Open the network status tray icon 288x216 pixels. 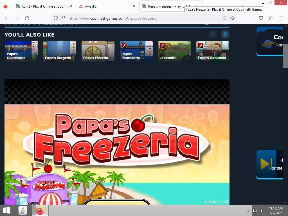[x=255, y=211]
